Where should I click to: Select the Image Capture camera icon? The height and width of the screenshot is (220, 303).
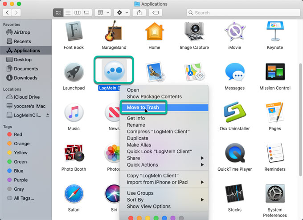pyautogui.click(x=194, y=32)
